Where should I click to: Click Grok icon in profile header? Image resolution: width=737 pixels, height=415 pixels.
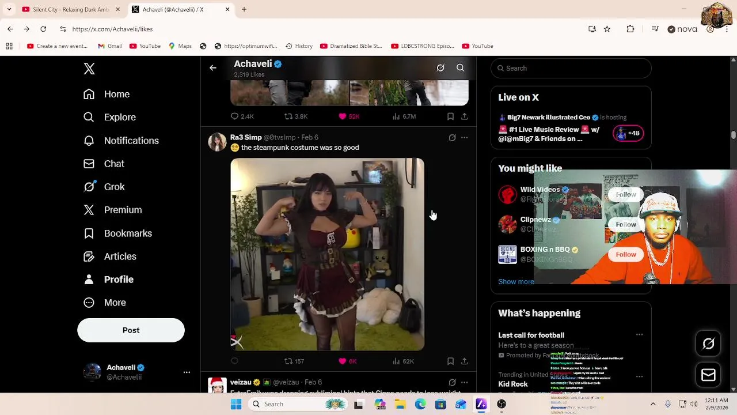(440, 68)
